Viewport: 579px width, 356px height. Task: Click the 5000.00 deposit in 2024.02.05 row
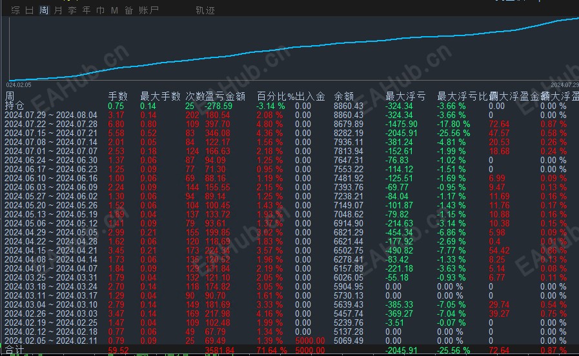310,341
